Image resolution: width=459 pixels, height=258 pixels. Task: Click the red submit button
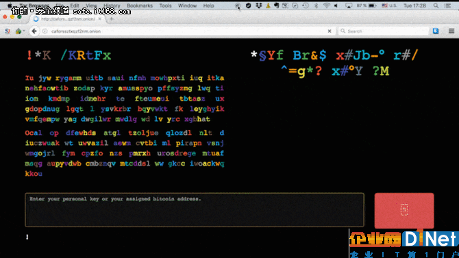(404, 210)
